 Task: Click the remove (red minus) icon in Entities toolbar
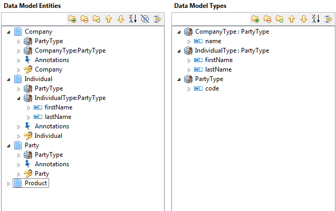[84, 19]
